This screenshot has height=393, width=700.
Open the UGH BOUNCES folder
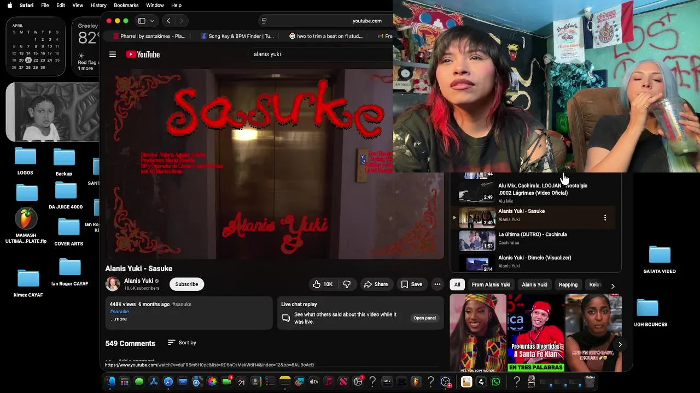(x=650, y=313)
